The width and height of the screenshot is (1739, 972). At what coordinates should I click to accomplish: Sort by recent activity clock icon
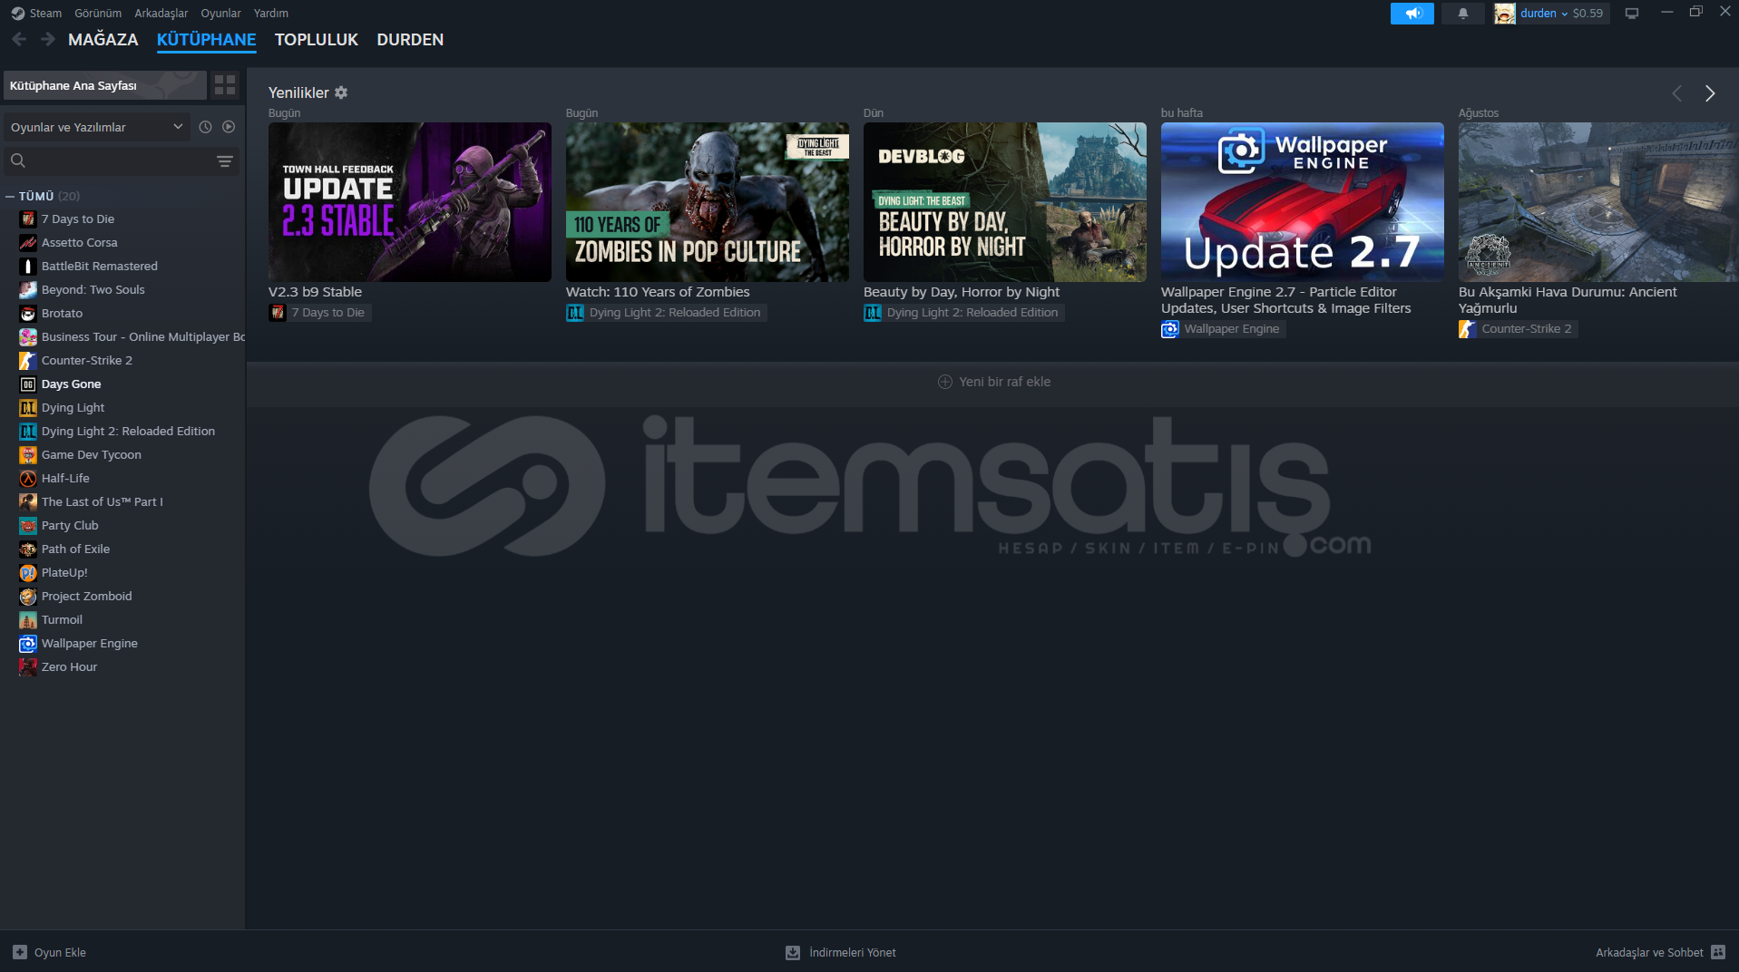pos(205,127)
